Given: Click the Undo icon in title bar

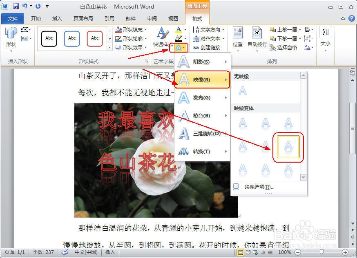Looking at the screenshot, I should pyautogui.click(x=25, y=6).
